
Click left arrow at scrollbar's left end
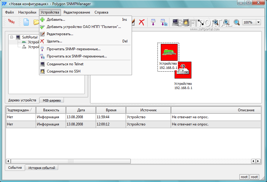(x=8, y=161)
